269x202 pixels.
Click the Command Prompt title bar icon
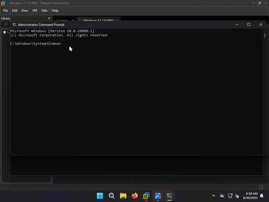tap(15, 24)
